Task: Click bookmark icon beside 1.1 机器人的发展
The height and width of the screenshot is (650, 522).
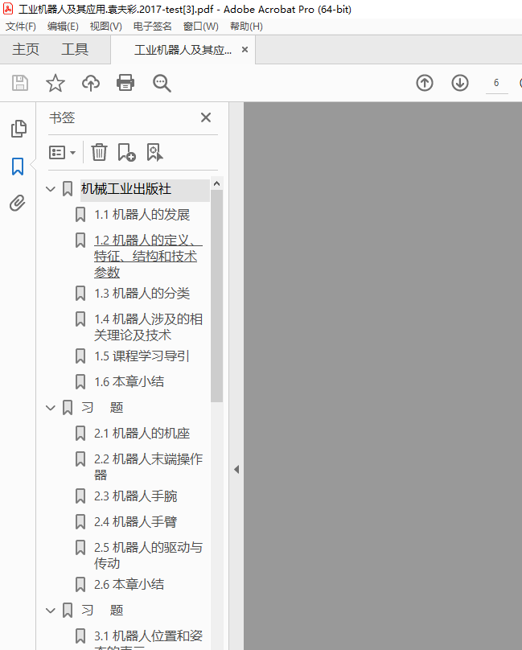Action: (x=80, y=215)
